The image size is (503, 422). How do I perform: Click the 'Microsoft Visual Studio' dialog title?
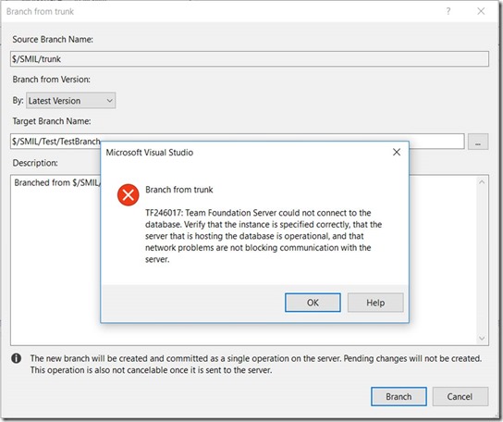tap(150, 152)
